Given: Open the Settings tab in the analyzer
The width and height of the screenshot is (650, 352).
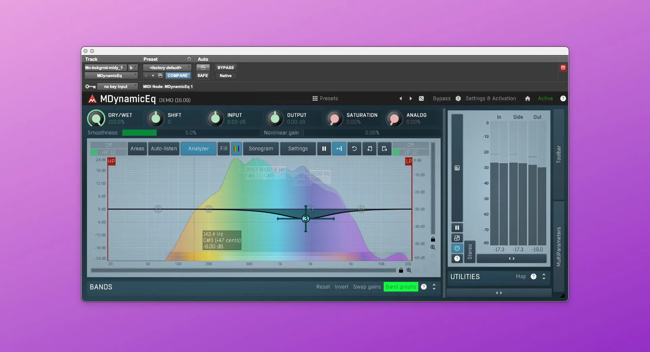Looking at the screenshot, I should [x=298, y=148].
